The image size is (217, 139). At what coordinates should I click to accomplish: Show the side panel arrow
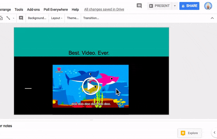(214, 132)
